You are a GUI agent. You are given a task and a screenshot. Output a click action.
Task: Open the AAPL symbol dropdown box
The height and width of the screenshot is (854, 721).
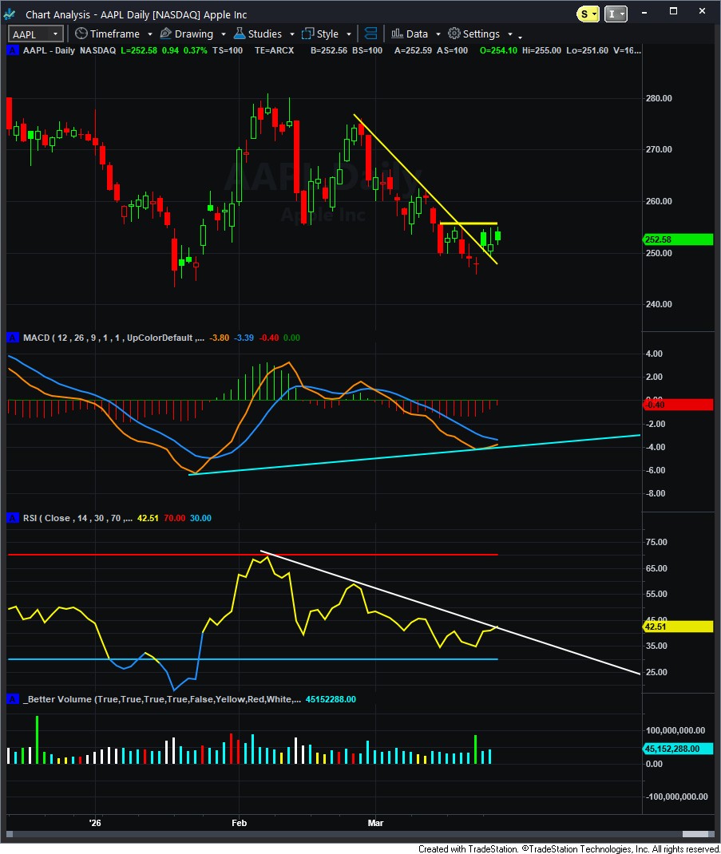[35, 34]
